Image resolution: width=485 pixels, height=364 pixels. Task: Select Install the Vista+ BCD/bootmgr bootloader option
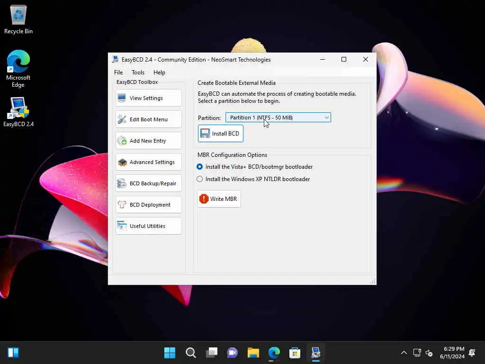(x=254, y=167)
